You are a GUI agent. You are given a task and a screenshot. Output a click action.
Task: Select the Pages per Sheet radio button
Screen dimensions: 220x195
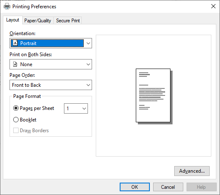[16, 108]
